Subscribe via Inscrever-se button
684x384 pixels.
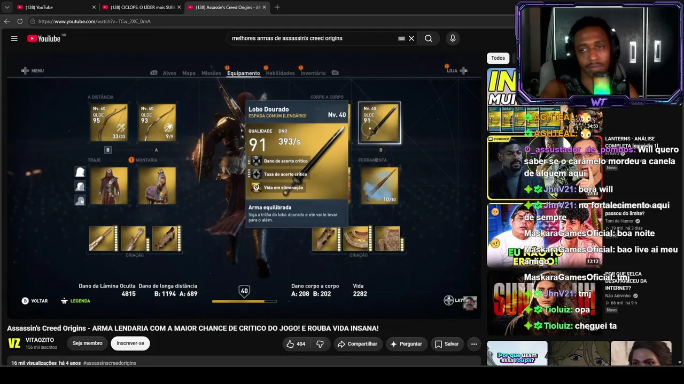click(130, 343)
